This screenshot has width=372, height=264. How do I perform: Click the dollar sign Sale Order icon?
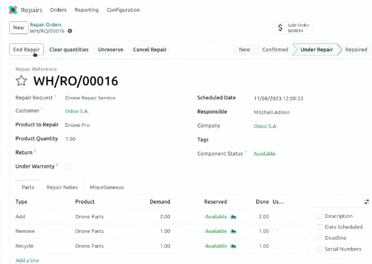coord(280,28)
